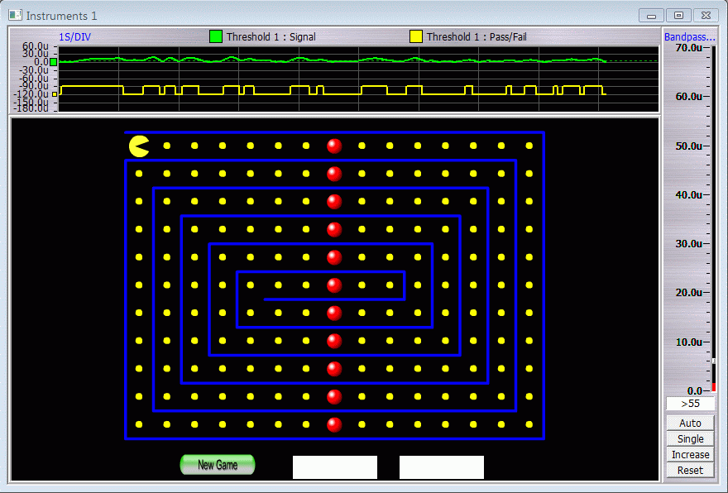Minimize the Instruments 1 window
The image size is (728, 493).
click(651, 16)
